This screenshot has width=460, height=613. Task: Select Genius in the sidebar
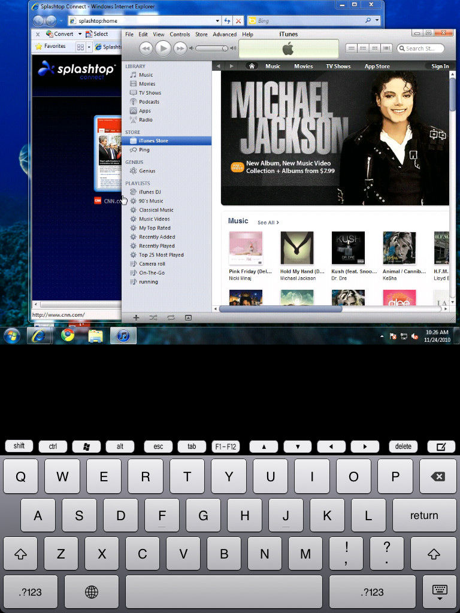[147, 171]
